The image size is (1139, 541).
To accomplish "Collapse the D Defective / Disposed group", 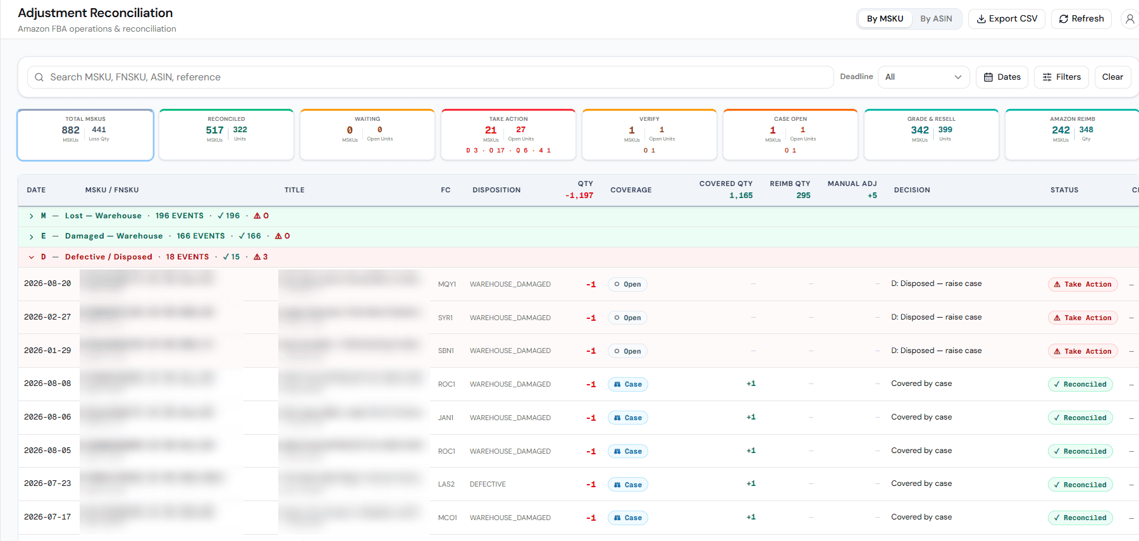I will click(x=31, y=257).
